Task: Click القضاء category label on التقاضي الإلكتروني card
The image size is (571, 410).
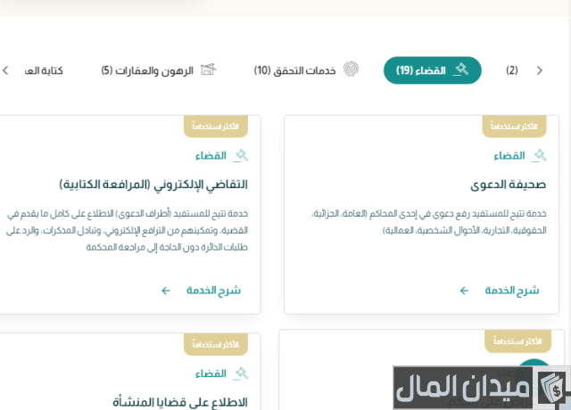Action: coord(211,156)
